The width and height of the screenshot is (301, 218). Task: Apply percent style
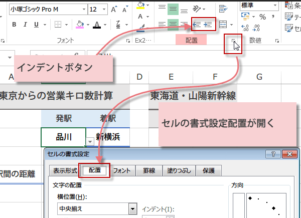click(x=262, y=17)
